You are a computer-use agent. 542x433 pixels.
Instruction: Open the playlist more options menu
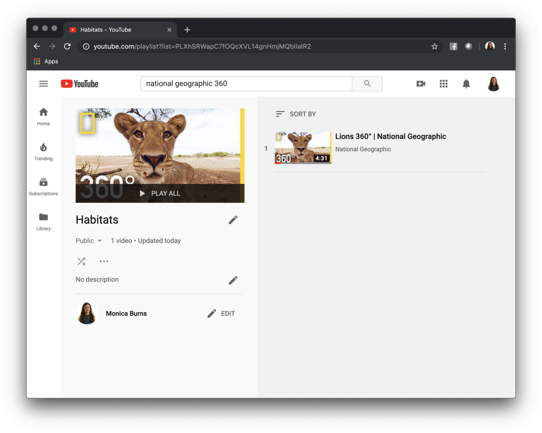[x=104, y=261]
